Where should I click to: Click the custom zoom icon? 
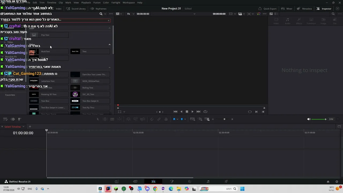[x=207, y=119]
